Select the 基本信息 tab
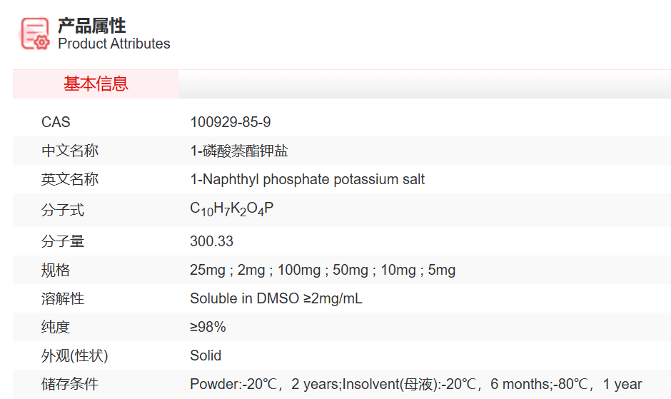This screenshot has width=671, height=399. pos(96,84)
